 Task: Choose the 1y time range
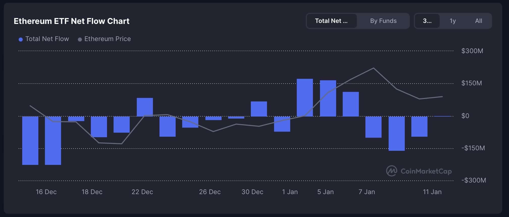(x=452, y=21)
